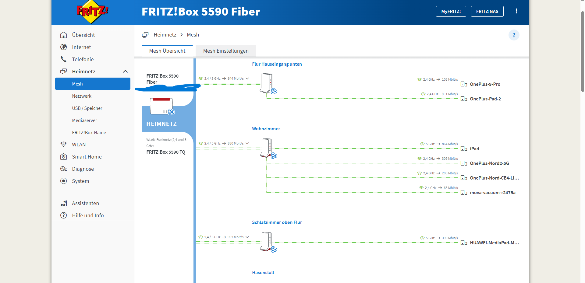Click the Mesh breadcrumb text
The image size is (585, 283).
click(x=193, y=35)
